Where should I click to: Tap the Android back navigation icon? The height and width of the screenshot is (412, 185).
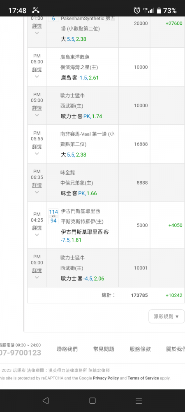[x=46, y=400]
